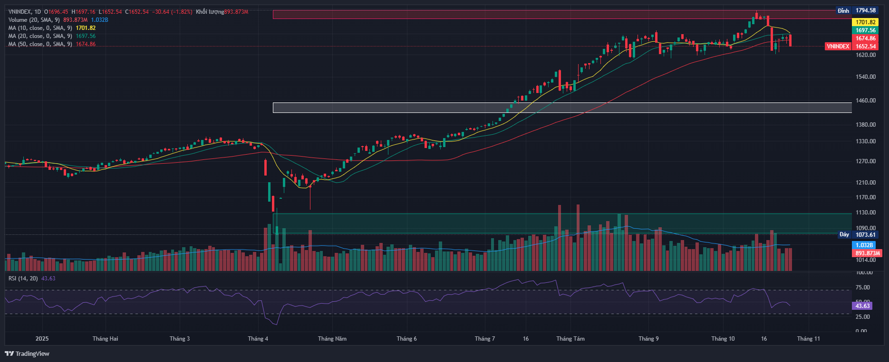889x362 pixels.
Task: Click the purple 43.63 RSI value tag
Action: 862,306
